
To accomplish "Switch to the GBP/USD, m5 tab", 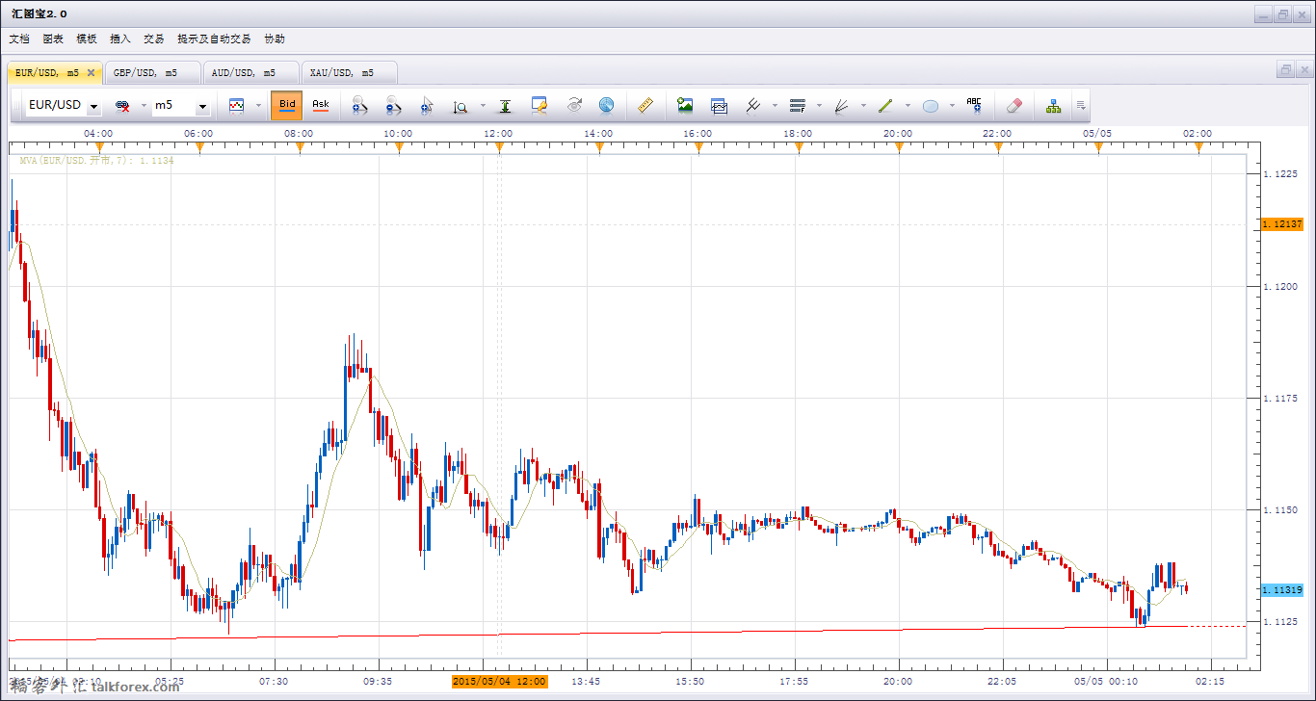I will point(152,72).
